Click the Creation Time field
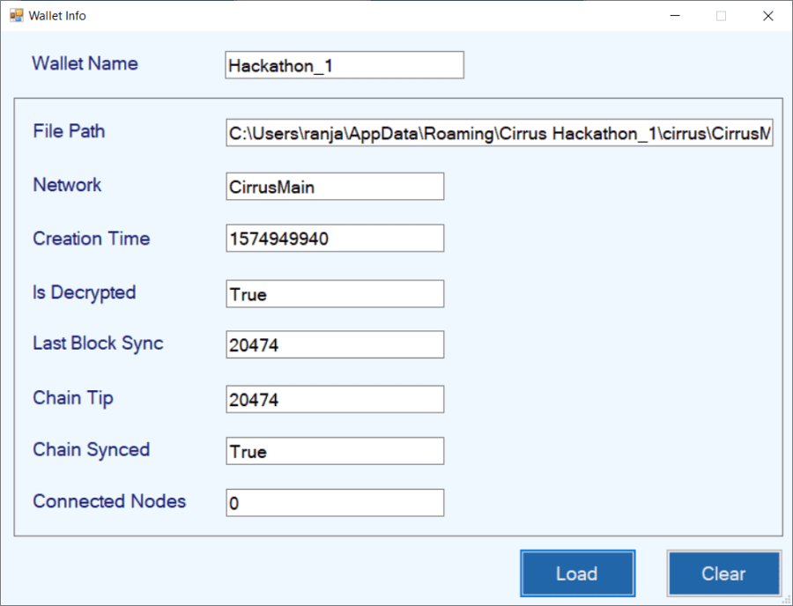This screenshot has height=606, width=793. pyautogui.click(x=335, y=238)
